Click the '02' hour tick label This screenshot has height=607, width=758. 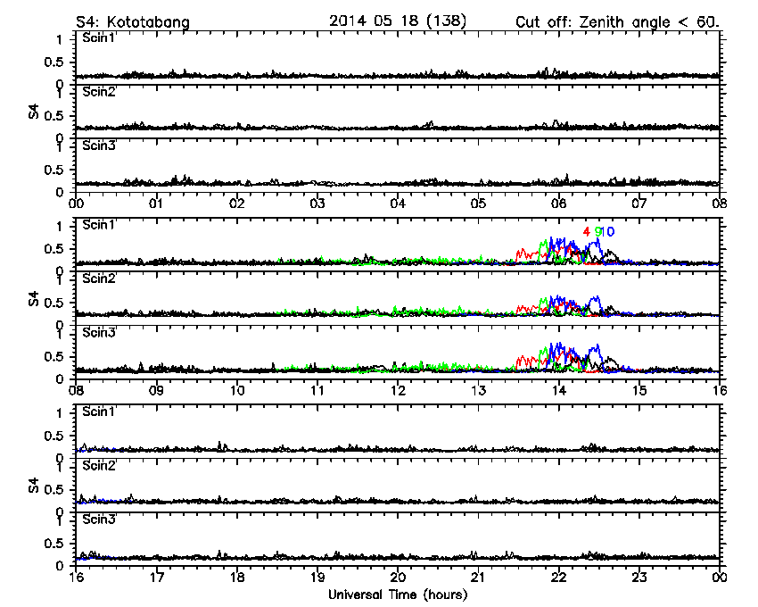click(x=237, y=204)
